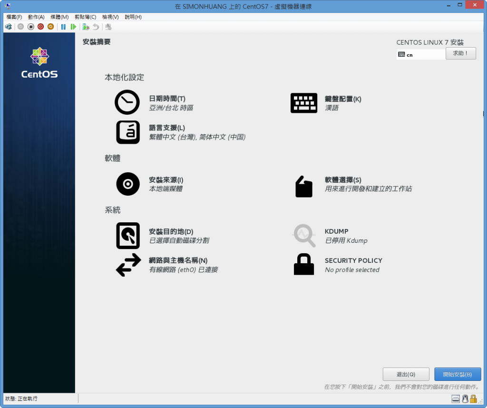This screenshot has height=408, width=487.
Task: Click the SECURITY POLICY label
Action: point(353,260)
